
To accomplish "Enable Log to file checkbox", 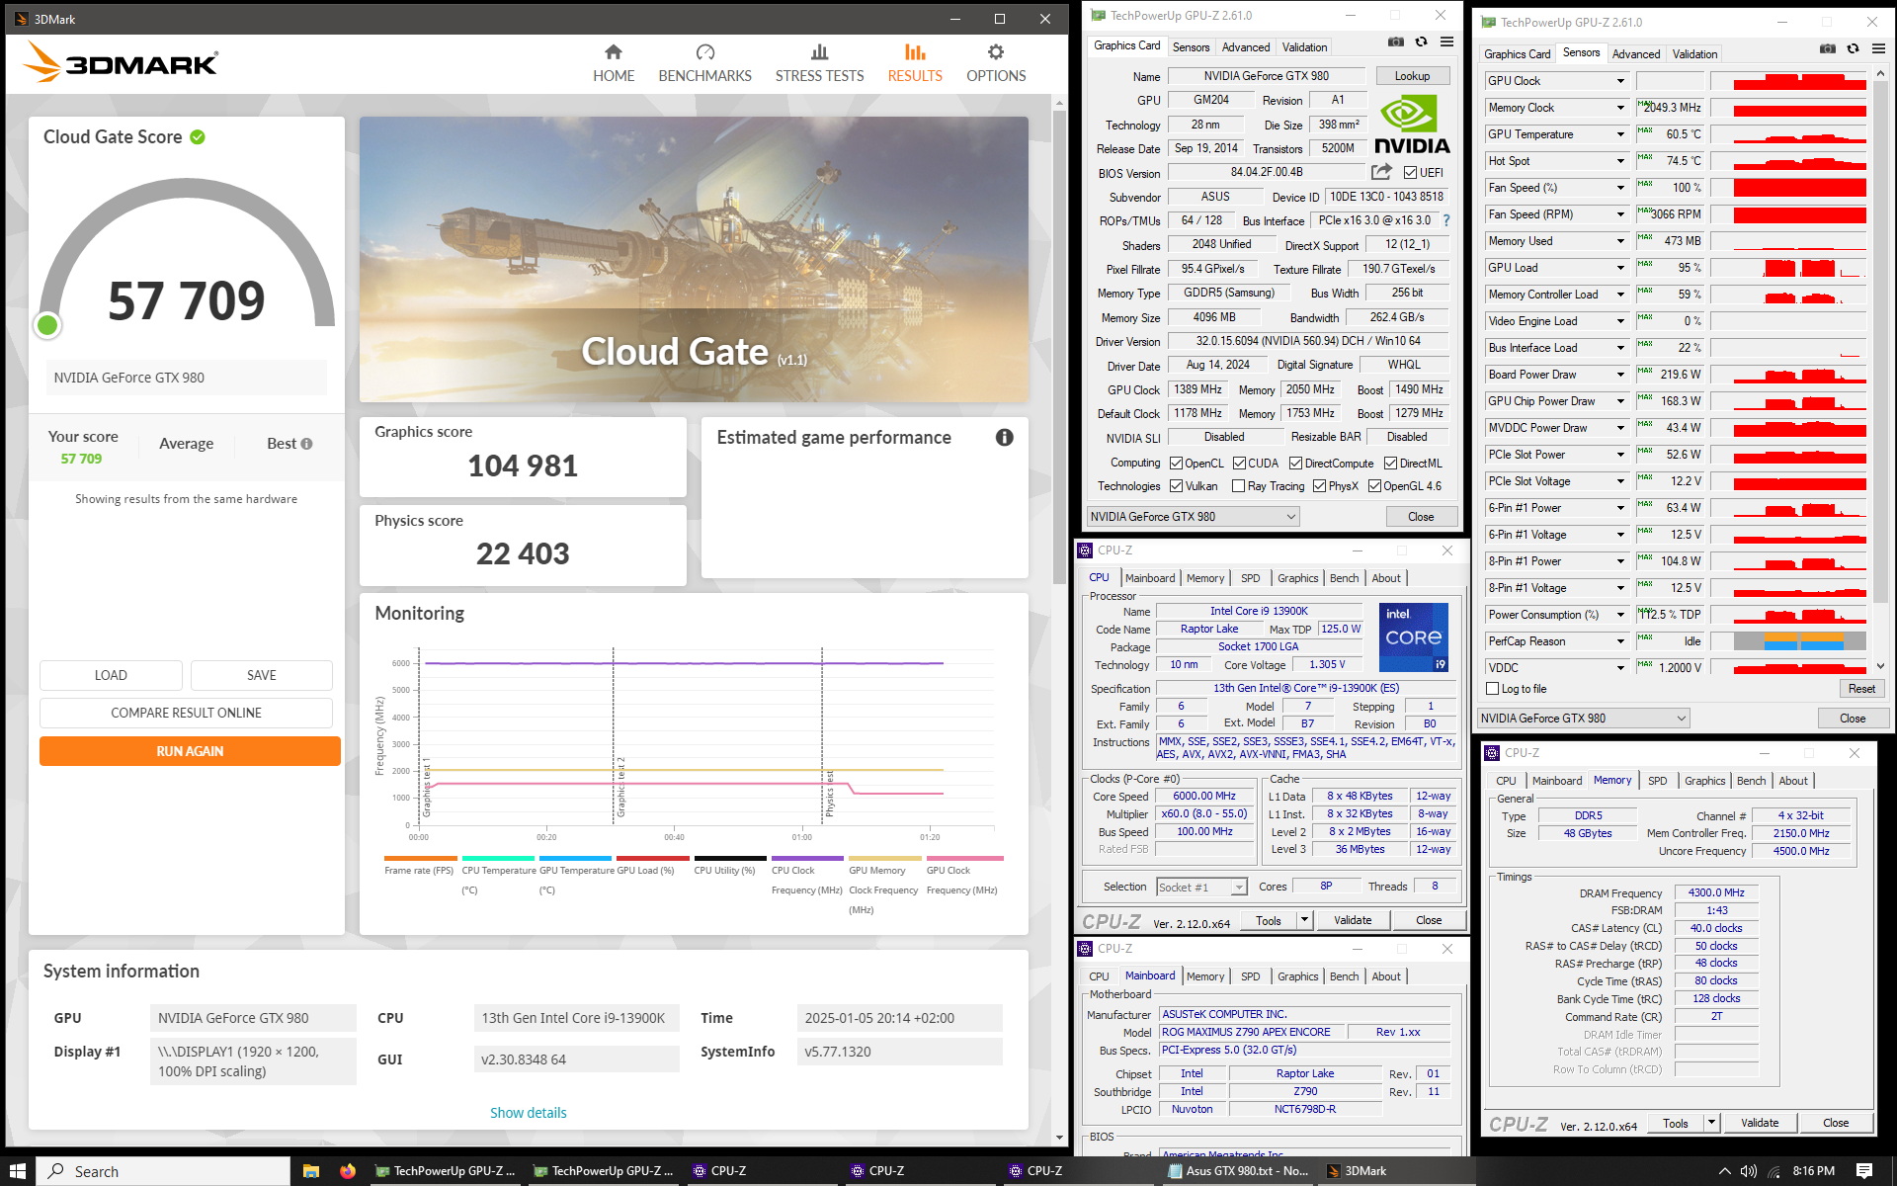I will point(1493,689).
